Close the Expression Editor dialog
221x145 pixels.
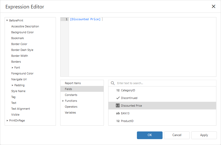coord(213,6)
